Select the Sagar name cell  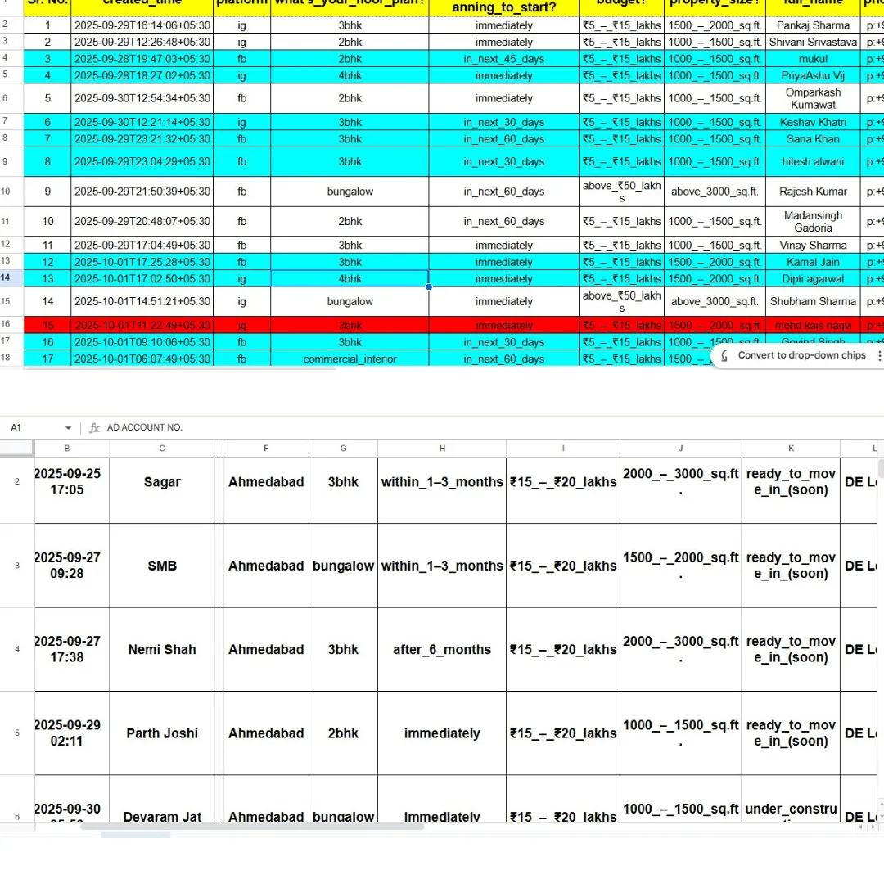pyautogui.click(x=162, y=482)
